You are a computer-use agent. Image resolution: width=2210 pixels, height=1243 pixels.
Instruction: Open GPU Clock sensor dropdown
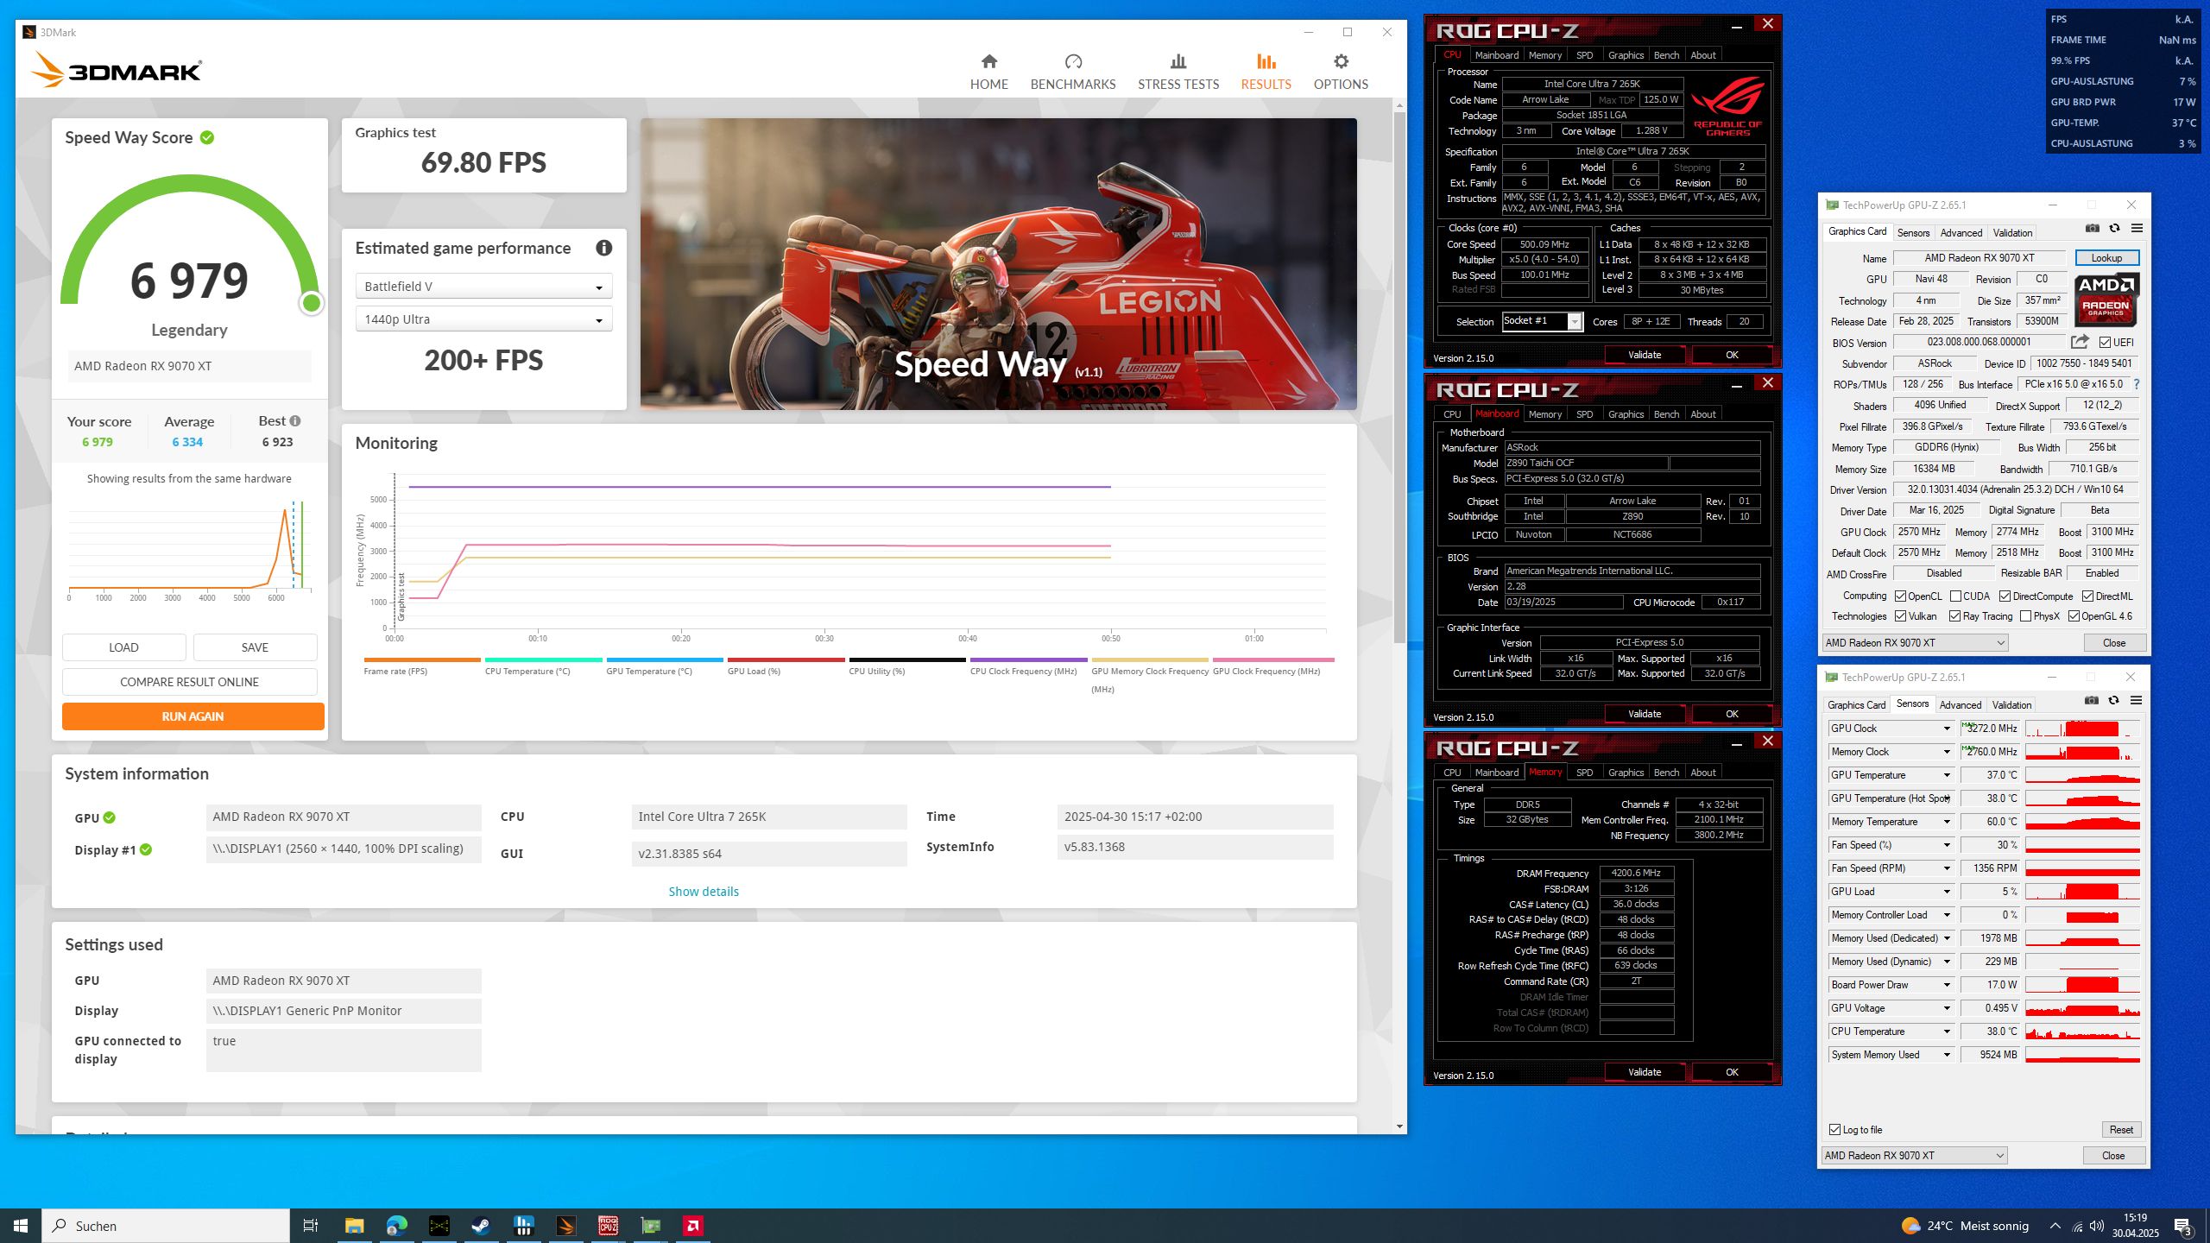coord(1947,729)
